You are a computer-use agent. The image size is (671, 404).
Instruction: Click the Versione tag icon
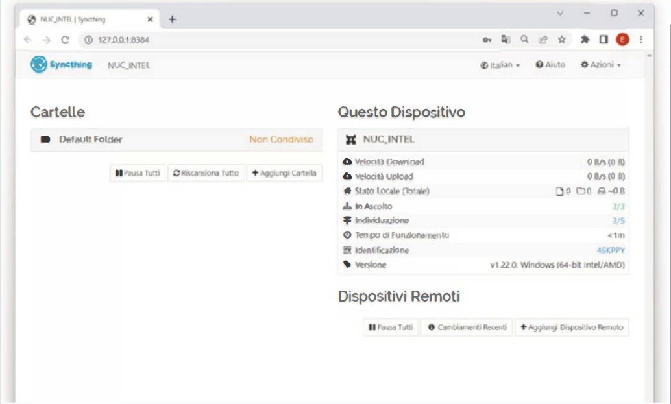347,264
